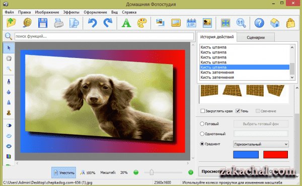
Task: Choose the third perspective shape thumbnail
Action: tap(255, 91)
